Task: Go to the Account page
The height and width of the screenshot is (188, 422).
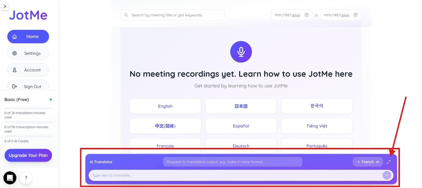Action: click(28, 70)
